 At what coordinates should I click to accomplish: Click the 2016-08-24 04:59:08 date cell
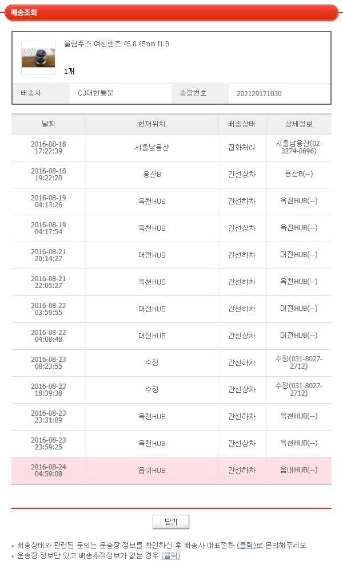click(49, 471)
